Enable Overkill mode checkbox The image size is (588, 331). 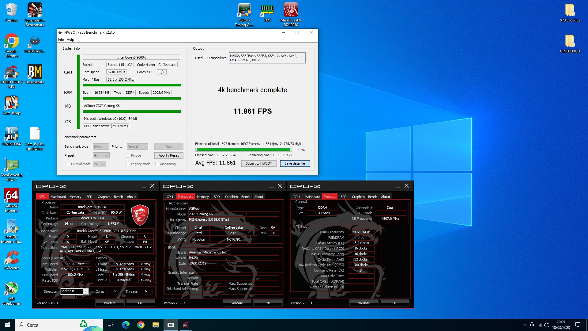68,164
